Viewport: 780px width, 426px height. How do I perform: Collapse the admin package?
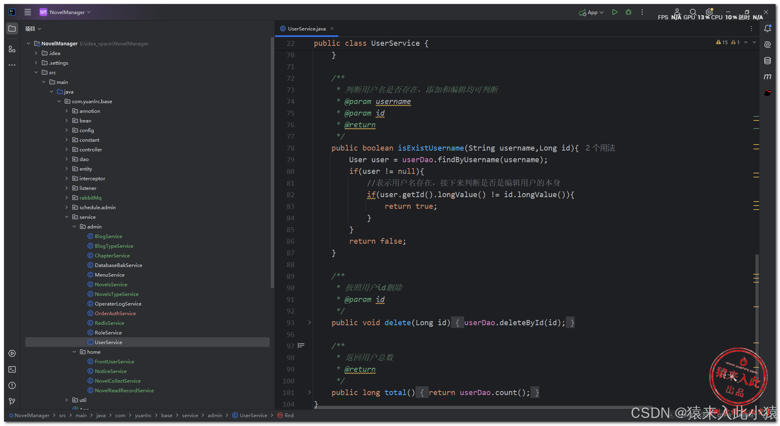coord(74,226)
